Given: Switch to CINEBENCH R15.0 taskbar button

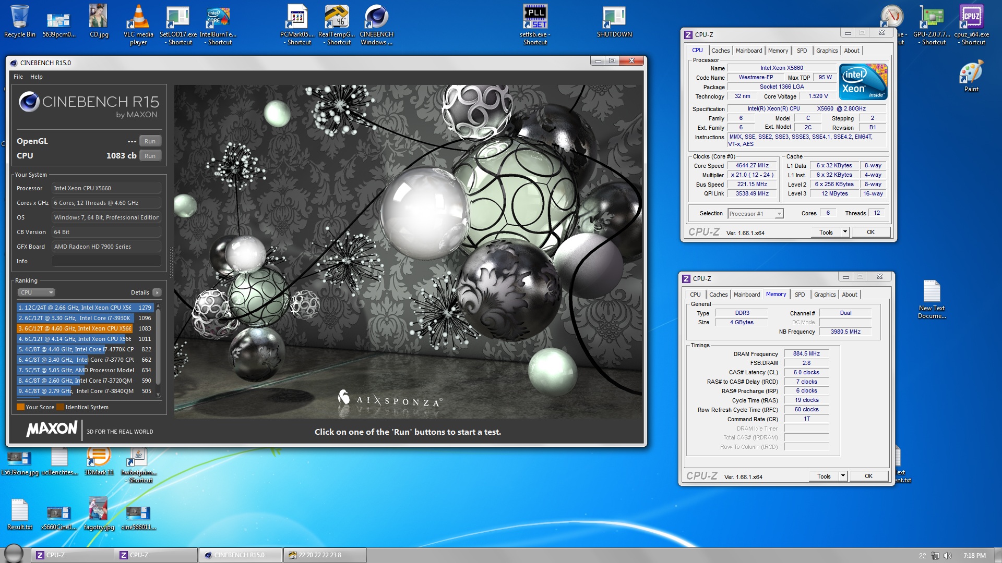Looking at the screenshot, I should [x=240, y=555].
